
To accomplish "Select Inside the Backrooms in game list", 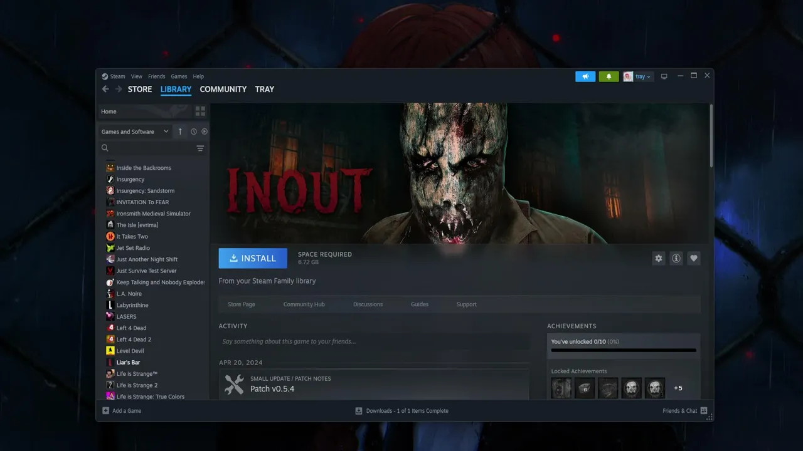I will 144,168.
